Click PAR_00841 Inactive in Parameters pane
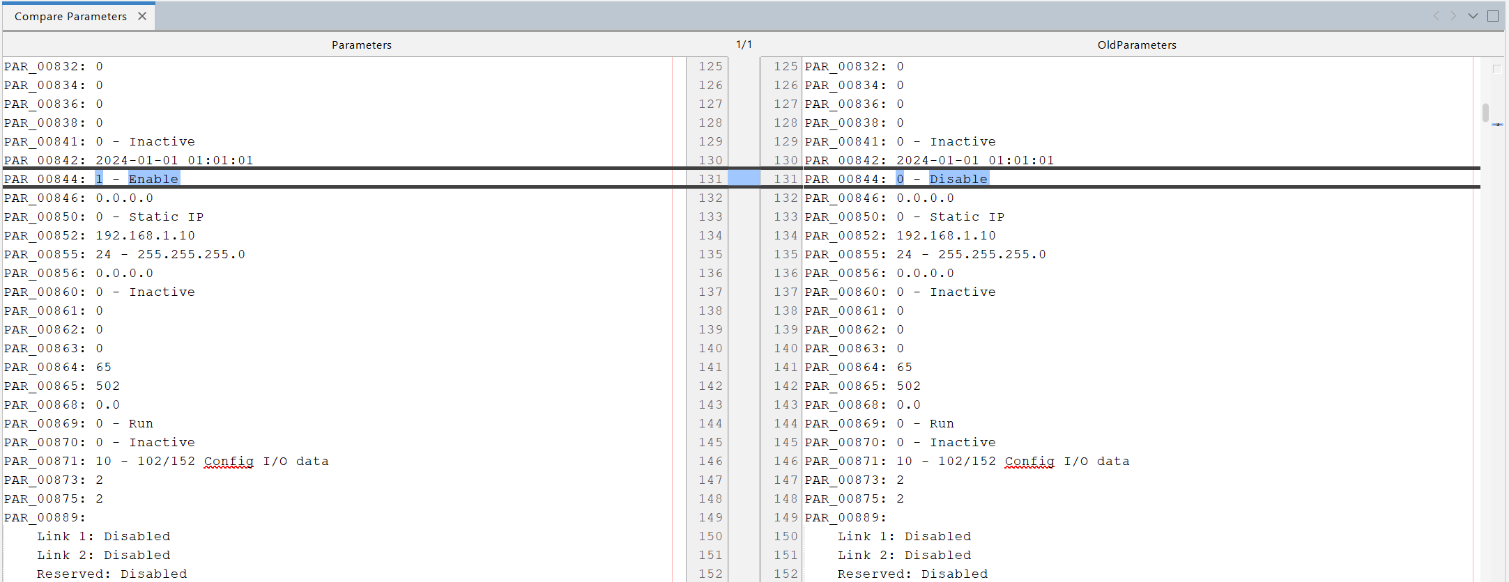 pyautogui.click(x=100, y=141)
